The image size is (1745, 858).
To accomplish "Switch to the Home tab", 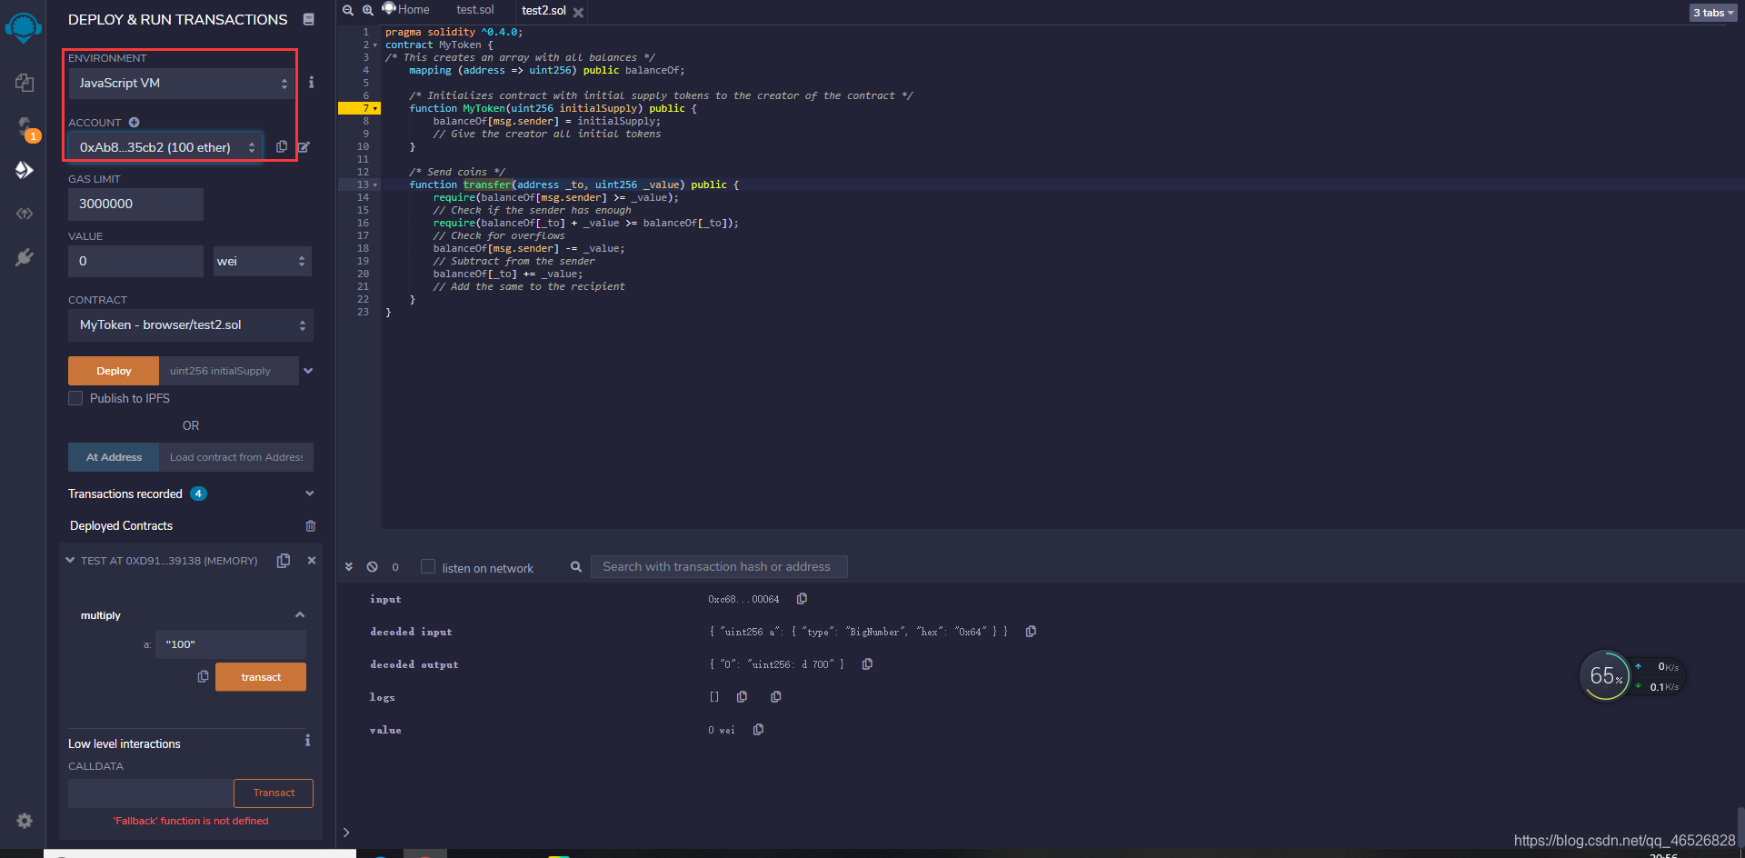I will pyautogui.click(x=406, y=10).
